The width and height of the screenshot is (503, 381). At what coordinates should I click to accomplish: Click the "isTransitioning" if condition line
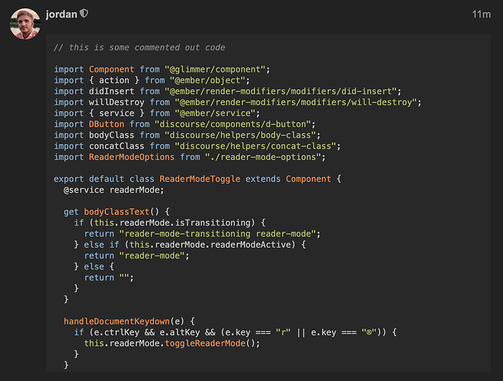(x=170, y=223)
